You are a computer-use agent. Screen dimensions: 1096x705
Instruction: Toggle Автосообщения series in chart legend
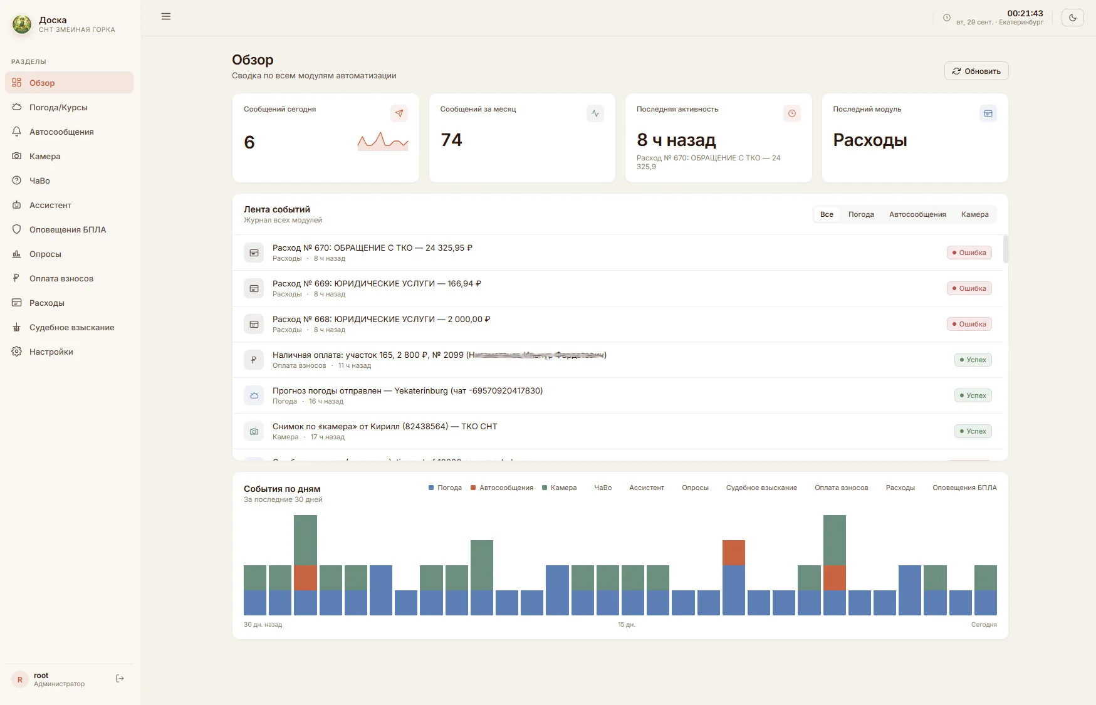(x=502, y=488)
